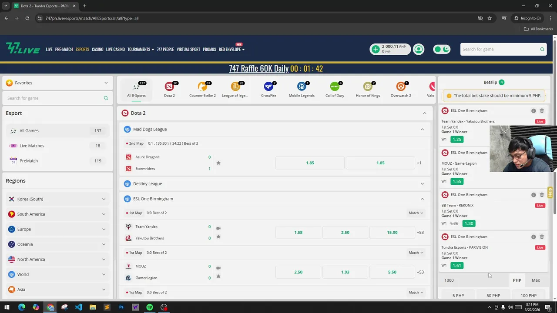This screenshot has height=313, width=557.
Task: Click the green deposit plus icon
Action: tap(376, 49)
